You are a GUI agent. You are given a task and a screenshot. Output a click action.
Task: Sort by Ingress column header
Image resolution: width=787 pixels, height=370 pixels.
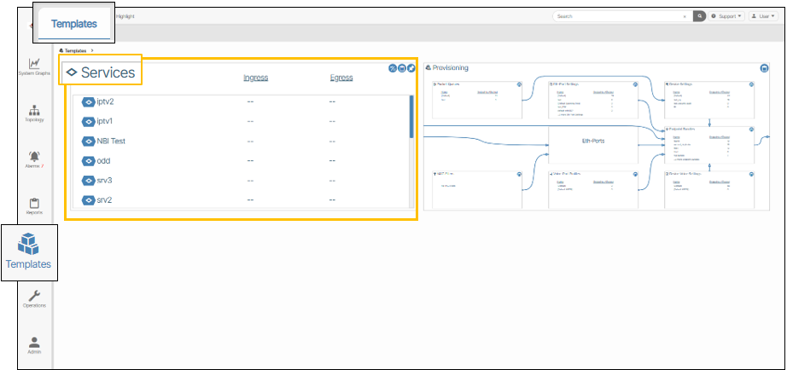coord(255,78)
